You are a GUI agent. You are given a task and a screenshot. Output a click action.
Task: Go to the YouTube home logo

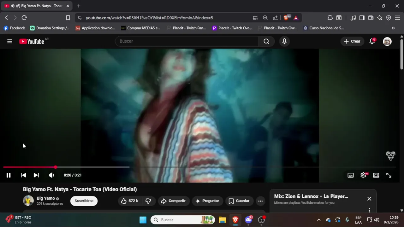coord(32,41)
